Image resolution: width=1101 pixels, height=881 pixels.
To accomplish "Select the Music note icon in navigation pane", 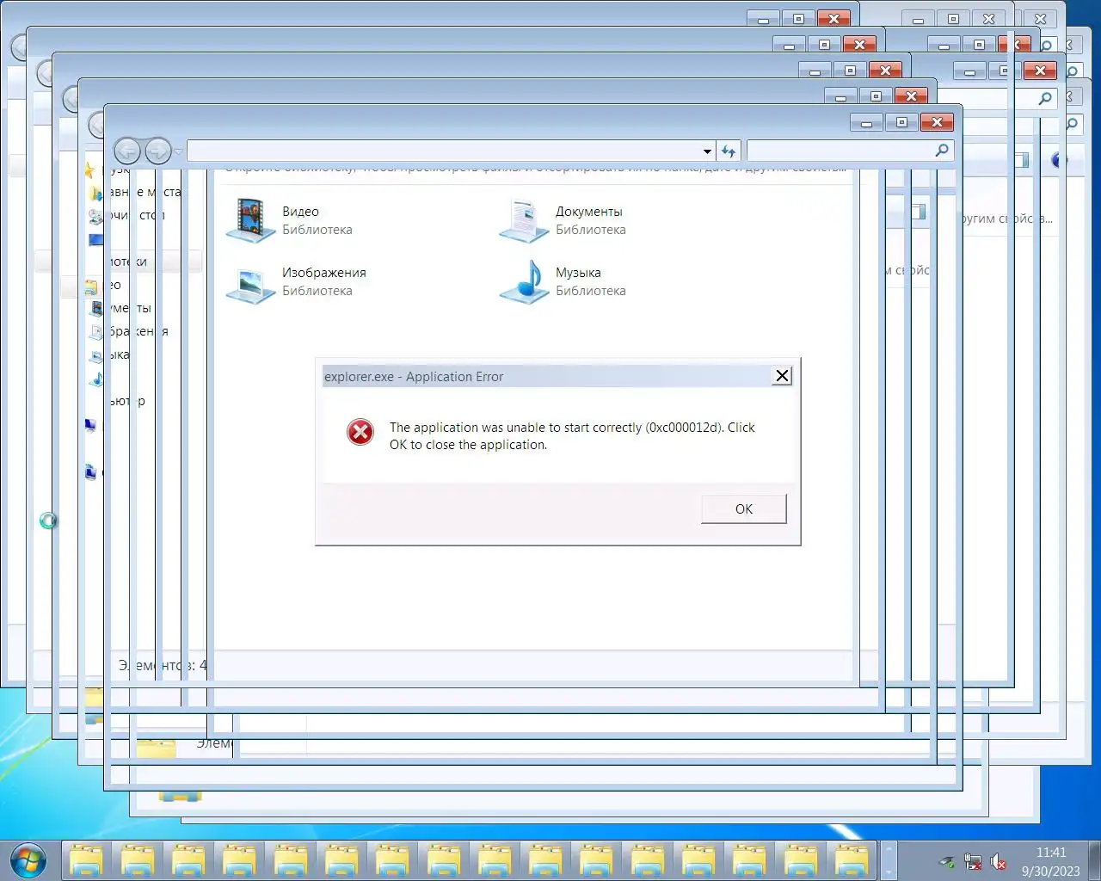I will [x=96, y=379].
